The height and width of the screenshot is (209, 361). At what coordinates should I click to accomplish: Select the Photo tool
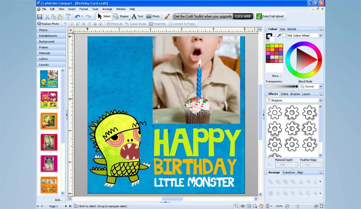(153, 16)
